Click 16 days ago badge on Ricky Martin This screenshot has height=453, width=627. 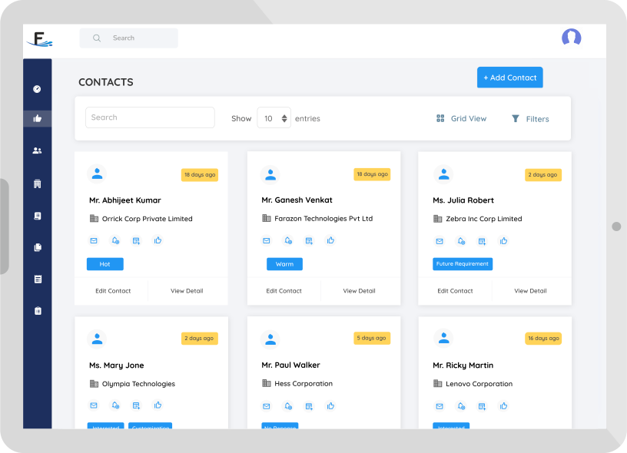tap(543, 339)
